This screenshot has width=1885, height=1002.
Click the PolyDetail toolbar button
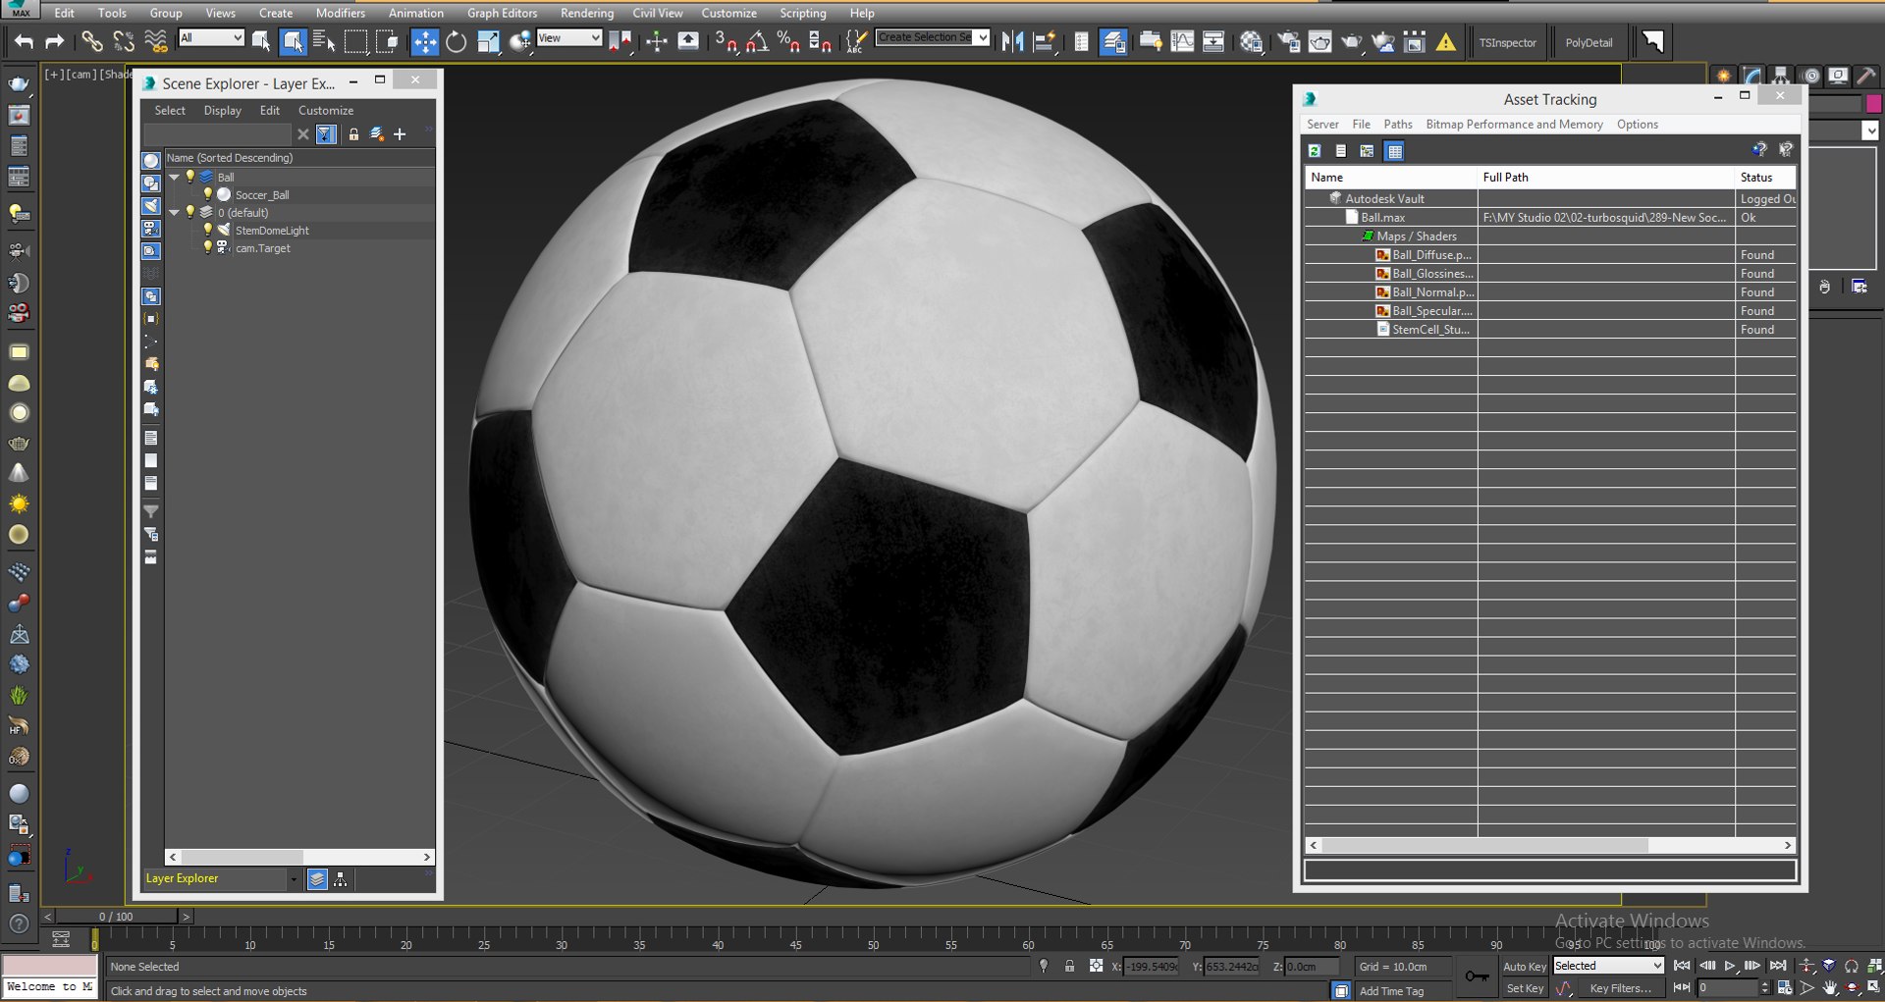tap(1589, 42)
